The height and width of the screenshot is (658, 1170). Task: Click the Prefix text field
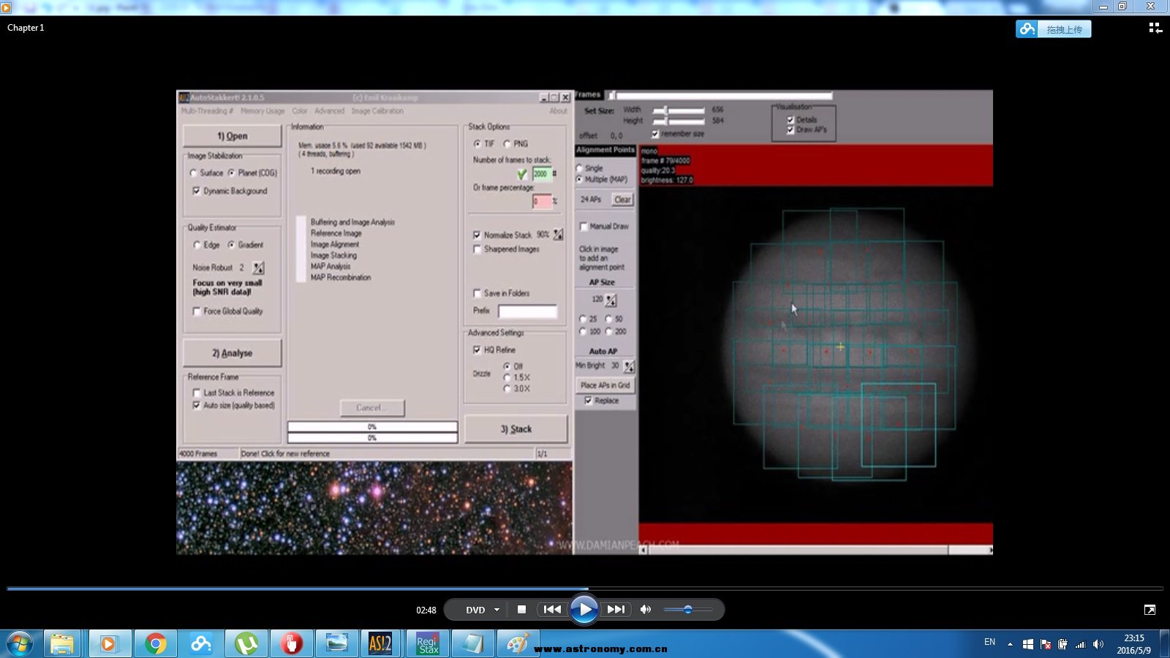coord(527,311)
